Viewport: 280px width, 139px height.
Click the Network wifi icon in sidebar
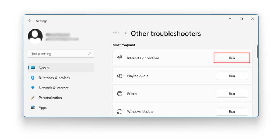click(33, 88)
